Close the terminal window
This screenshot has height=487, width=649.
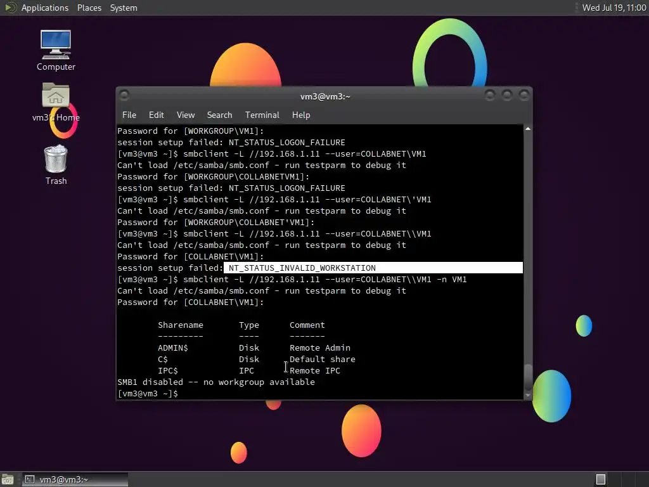(524, 96)
